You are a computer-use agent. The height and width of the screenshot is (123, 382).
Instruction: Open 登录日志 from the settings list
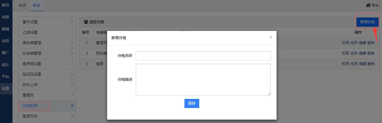tap(30, 116)
